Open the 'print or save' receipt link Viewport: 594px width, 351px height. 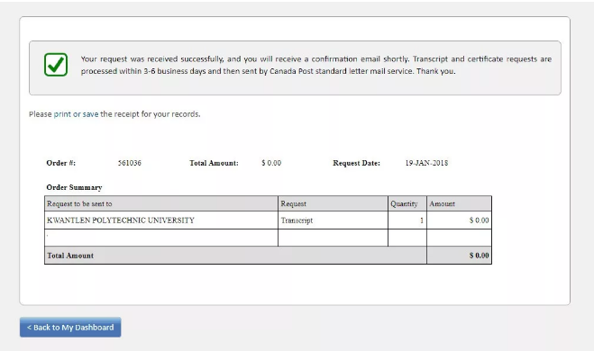click(x=76, y=113)
